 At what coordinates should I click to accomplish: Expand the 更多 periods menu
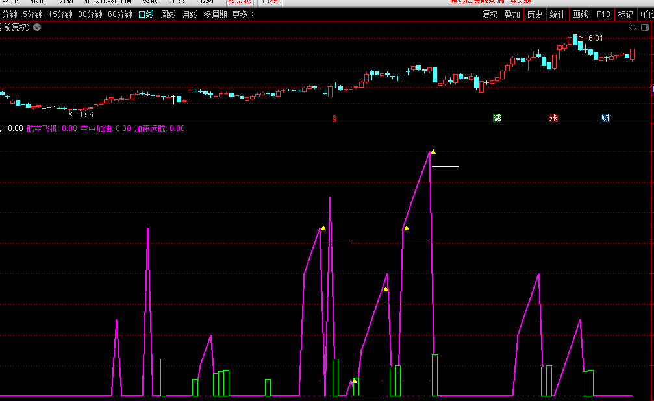pos(243,14)
